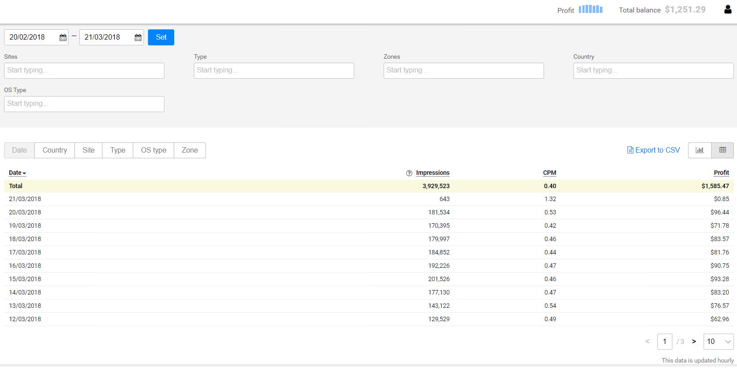Click the Impressions help question mark icon
737x375 pixels.
click(409, 173)
